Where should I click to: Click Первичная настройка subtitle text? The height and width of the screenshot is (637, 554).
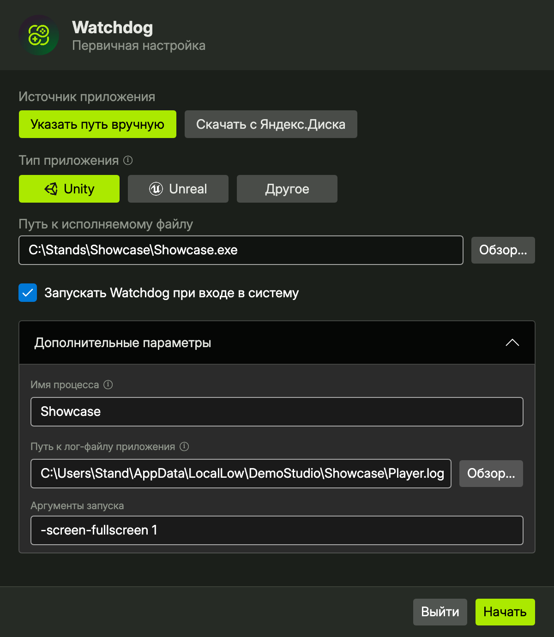pyautogui.click(x=139, y=46)
